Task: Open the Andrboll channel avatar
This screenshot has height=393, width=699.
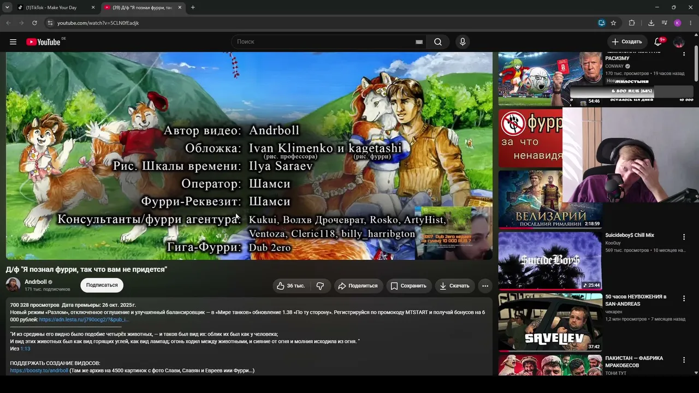Action: [13, 284]
